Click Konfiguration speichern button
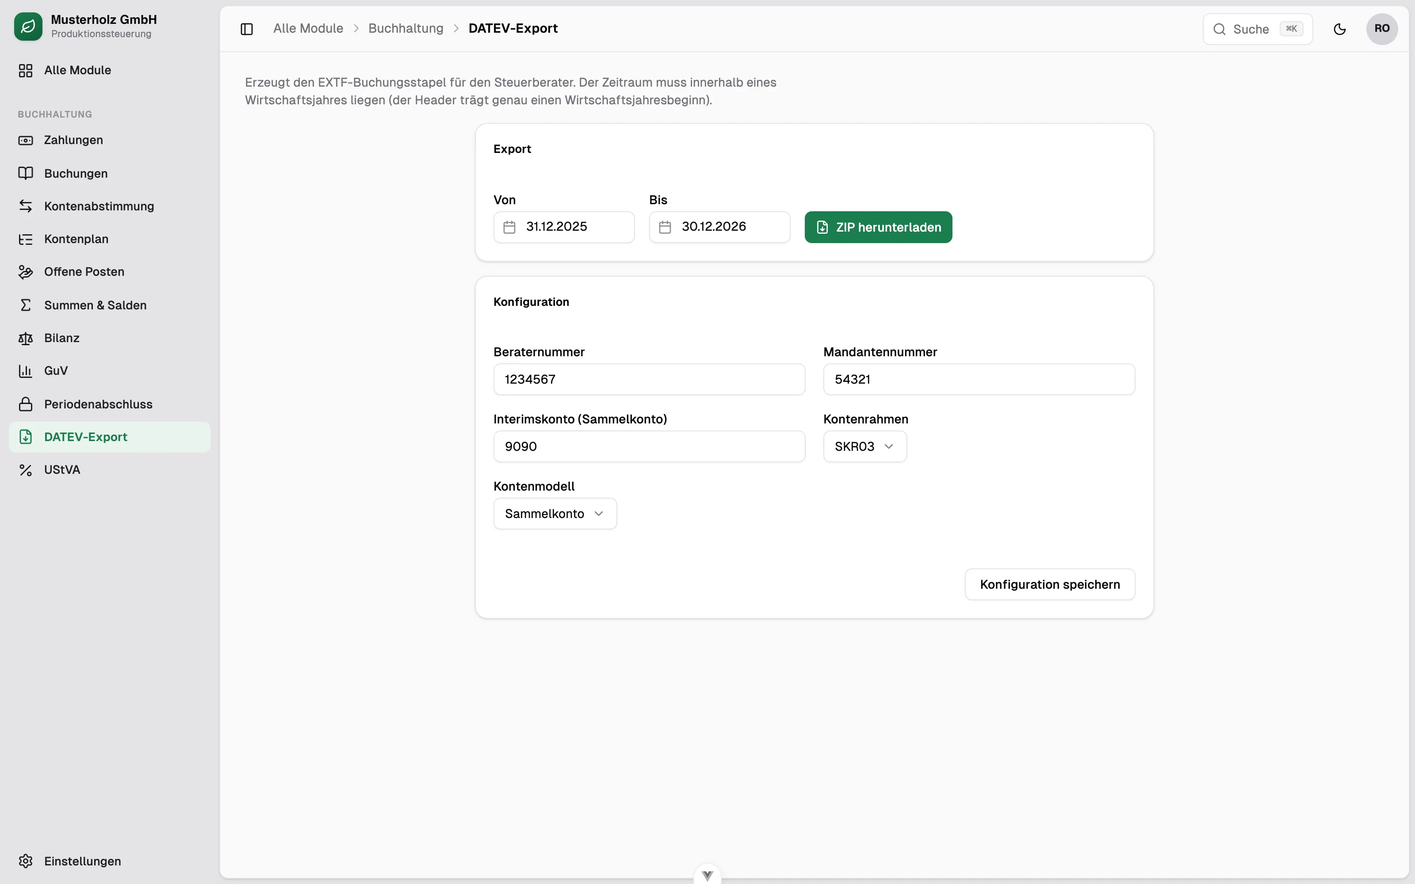1415x884 pixels. tap(1050, 585)
